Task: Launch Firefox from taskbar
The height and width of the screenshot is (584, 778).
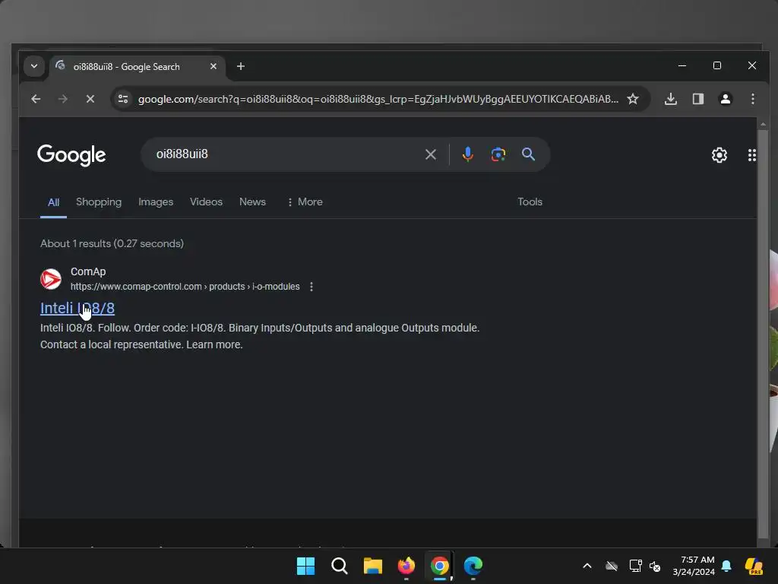Action: 406,566
